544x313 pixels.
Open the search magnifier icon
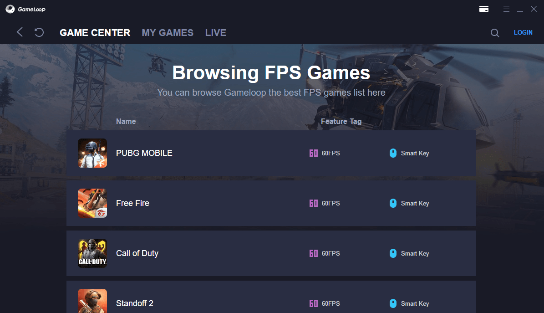click(x=495, y=33)
